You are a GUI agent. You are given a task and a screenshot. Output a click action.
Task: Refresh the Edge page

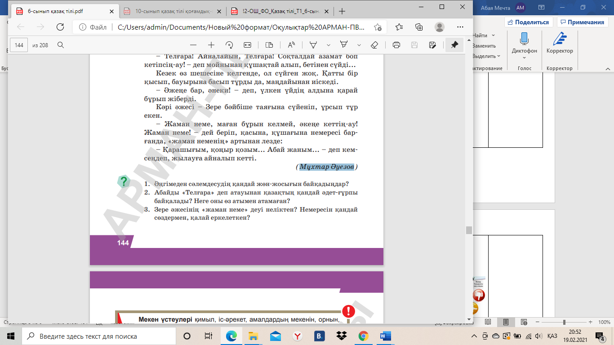[60, 27]
